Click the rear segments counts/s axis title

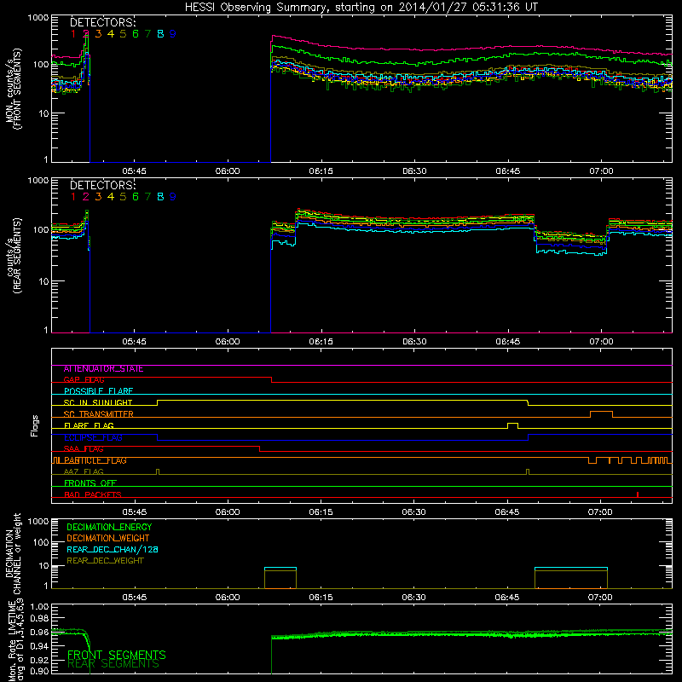click(14, 256)
